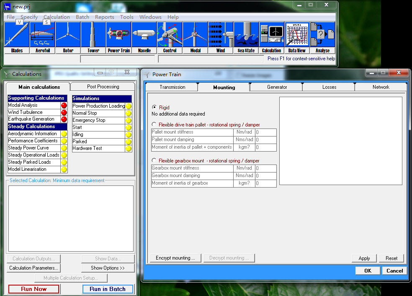The height and width of the screenshot is (296, 412).
Task: Click the Run Now button
Action: tap(33, 289)
